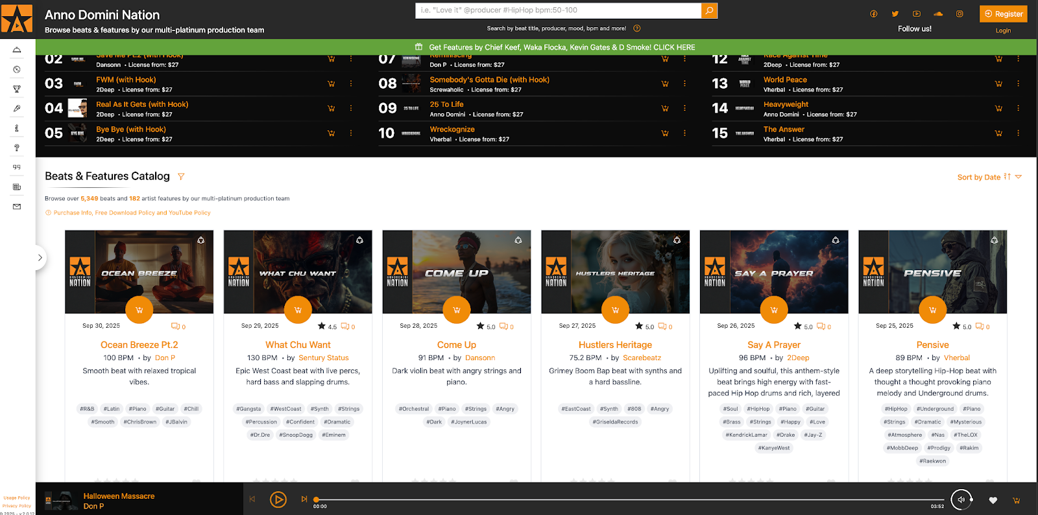Expand the collapsed left side panel arrow
Image resolution: width=1038 pixels, height=515 pixels.
click(x=40, y=258)
